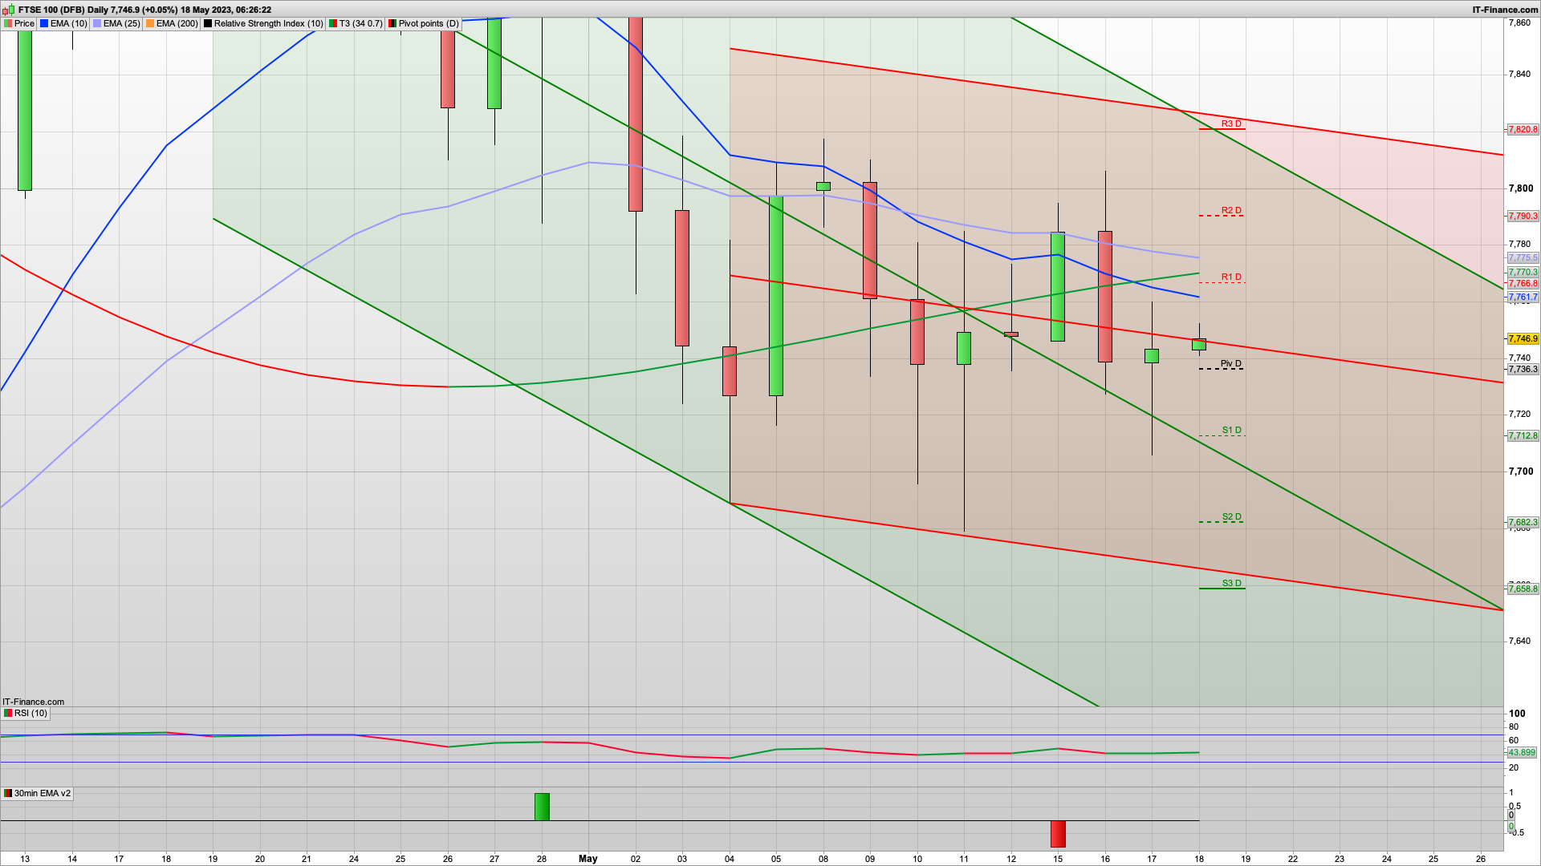Click the orange EMA (200) legend icon
The width and height of the screenshot is (1541, 866).
pyautogui.click(x=150, y=23)
